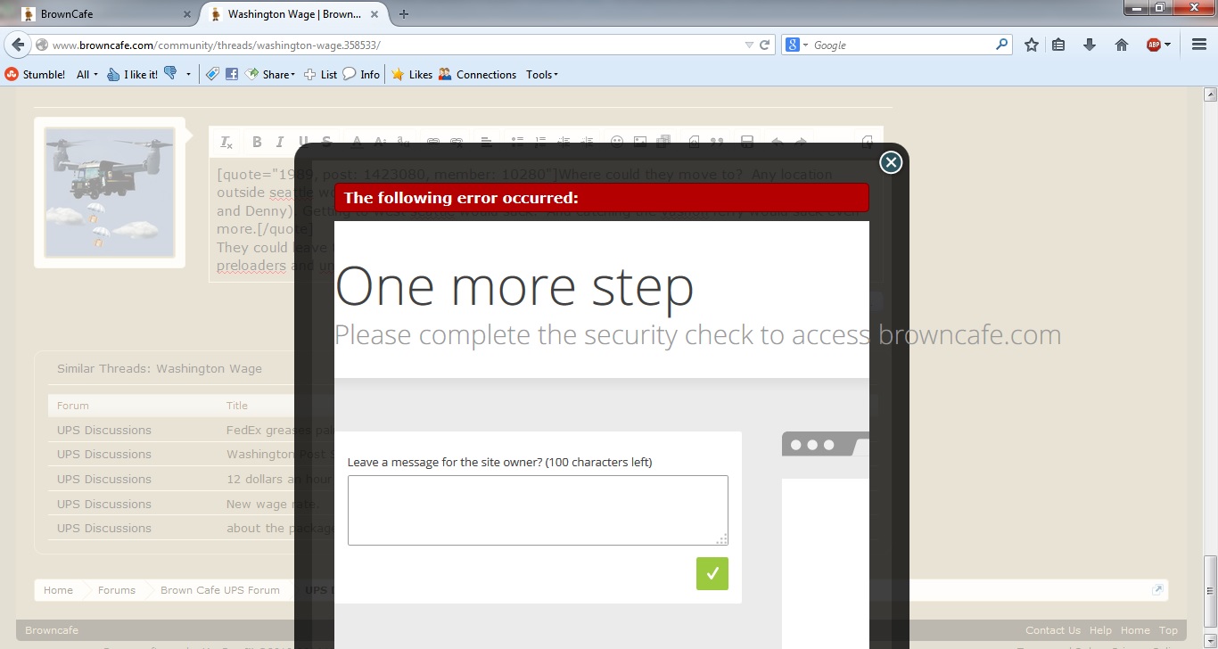Click the List plus icon
Image resolution: width=1218 pixels, height=649 pixels.
[x=320, y=75]
